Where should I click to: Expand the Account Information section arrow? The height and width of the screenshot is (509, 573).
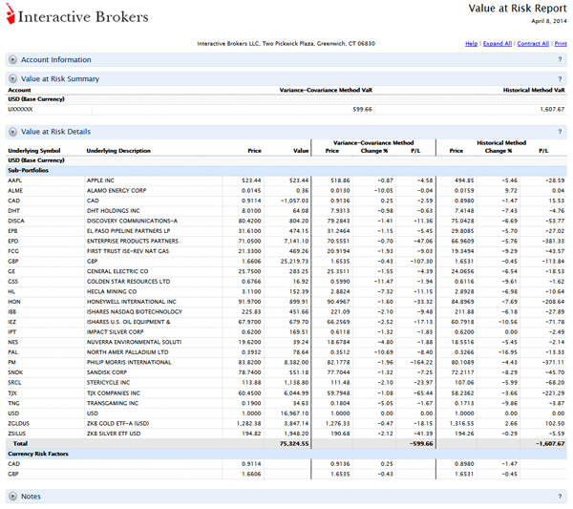point(13,59)
